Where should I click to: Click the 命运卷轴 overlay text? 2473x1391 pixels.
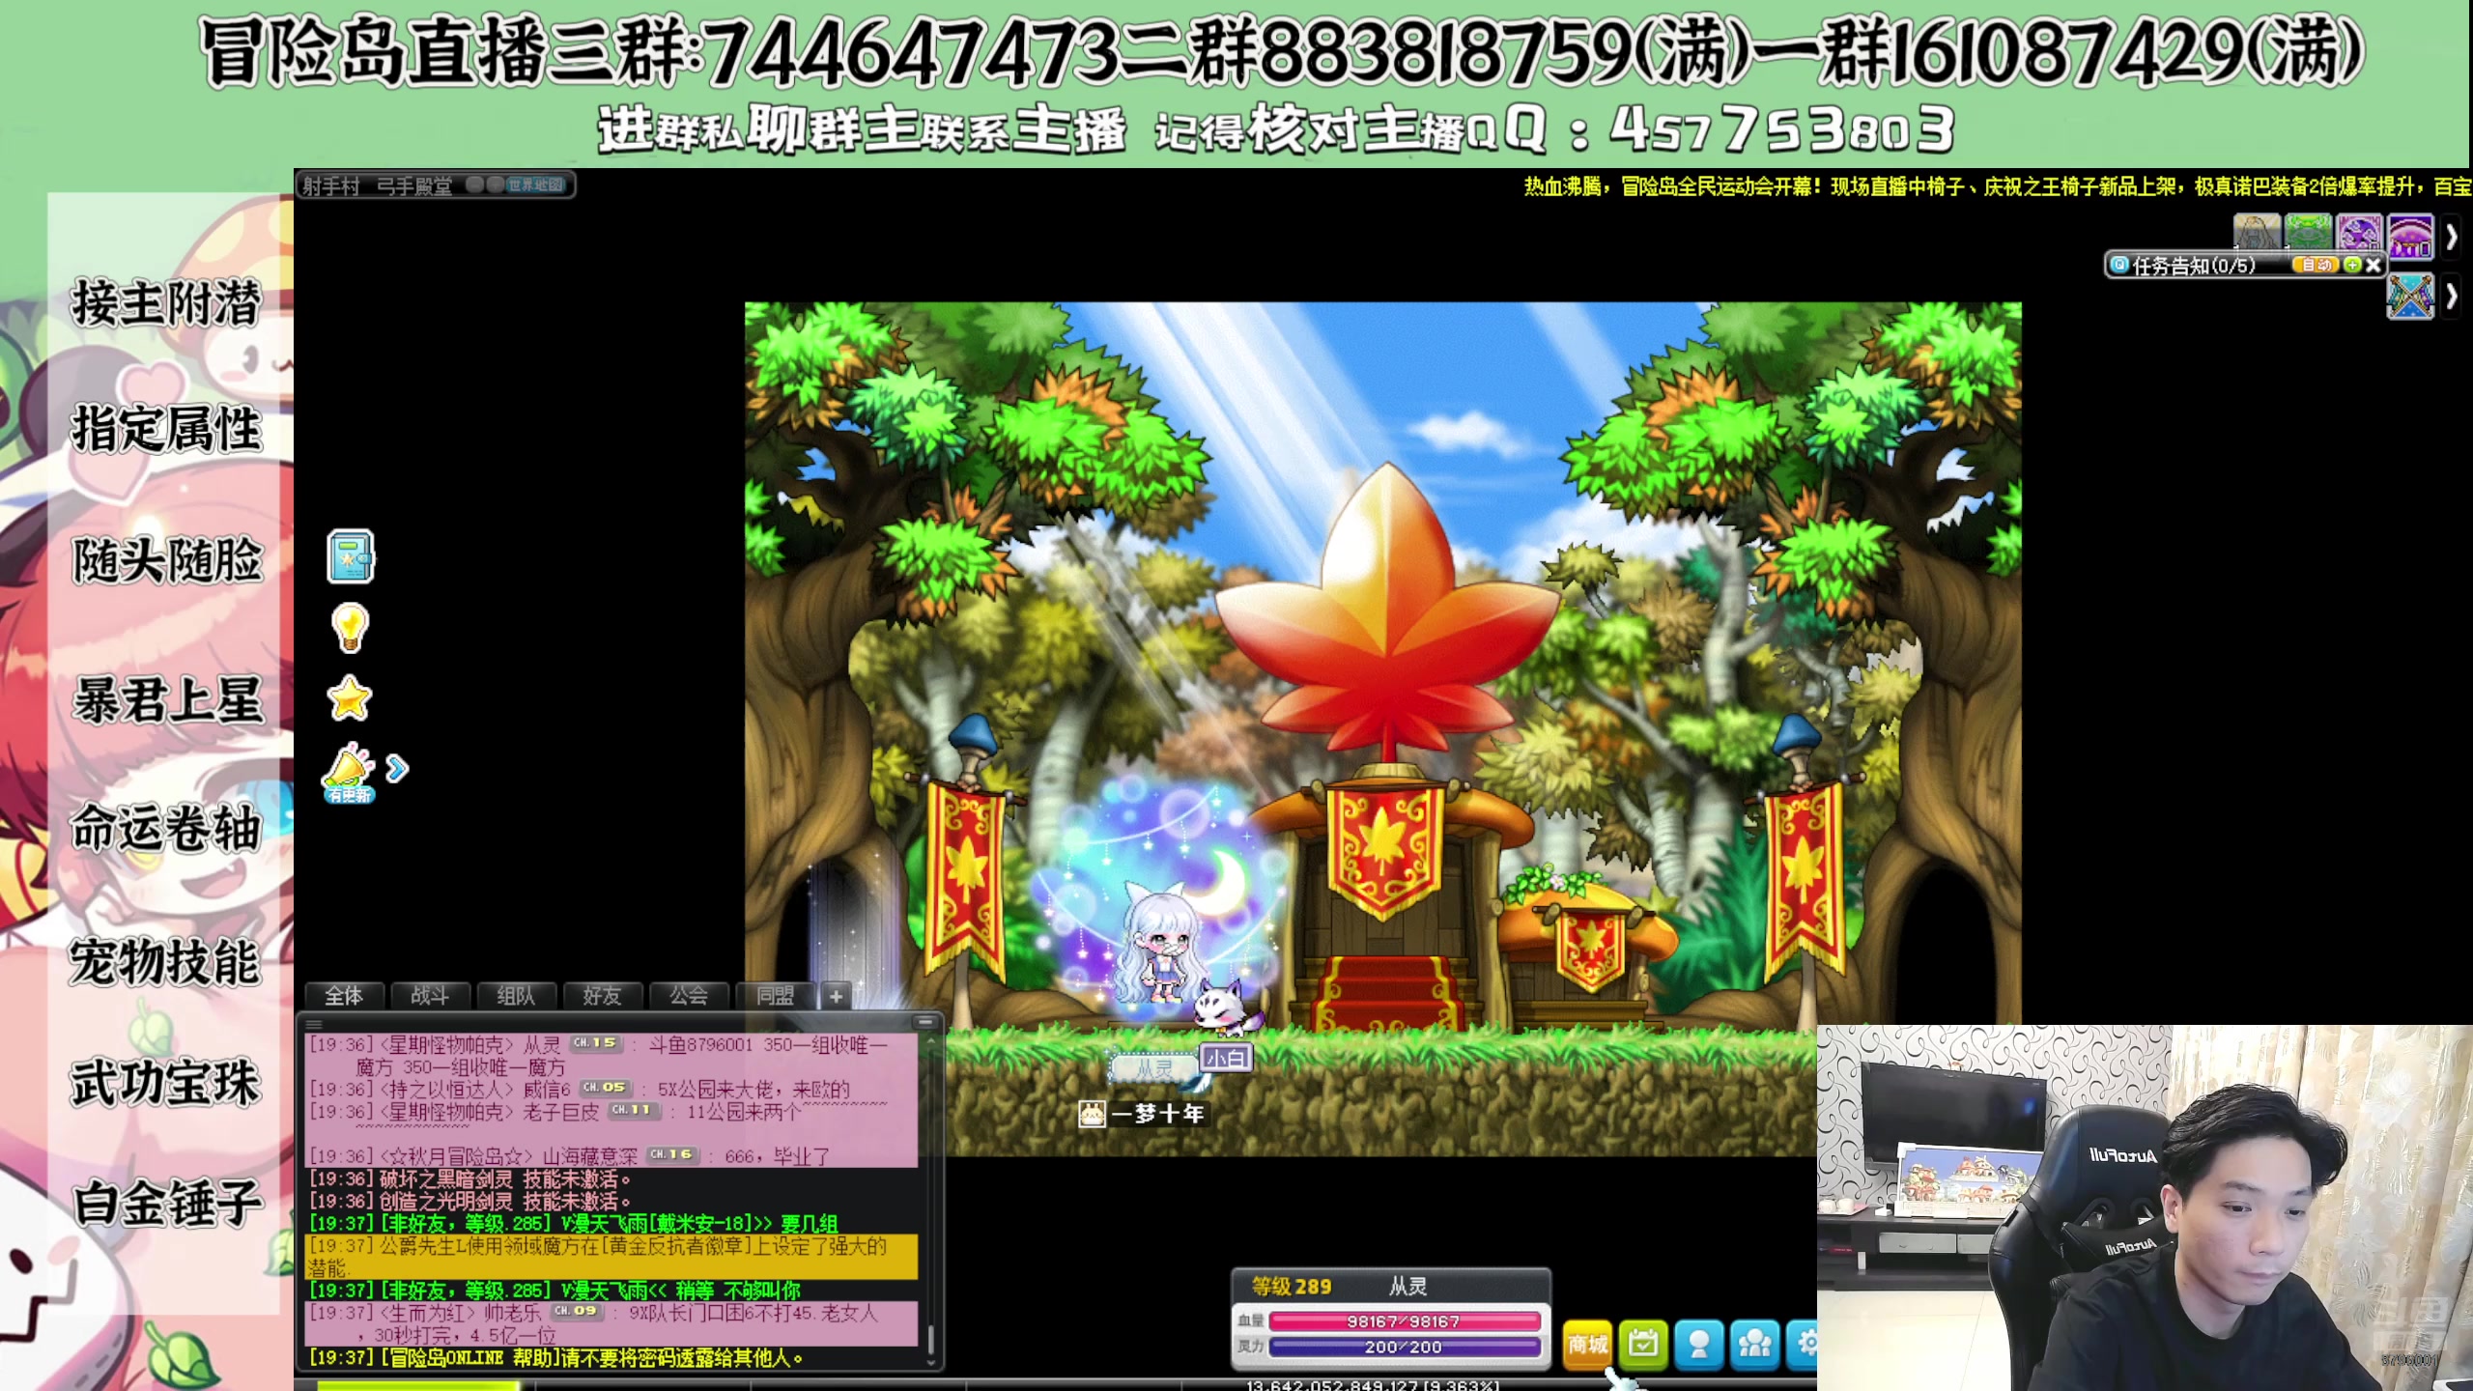[x=166, y=828]
